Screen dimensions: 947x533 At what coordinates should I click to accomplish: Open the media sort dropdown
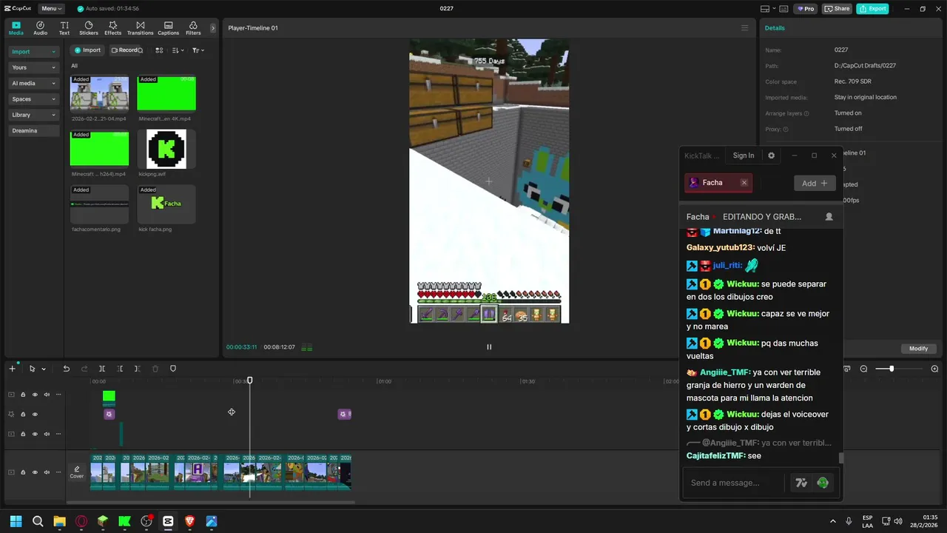pyautogui.click(x=178, y=50)
